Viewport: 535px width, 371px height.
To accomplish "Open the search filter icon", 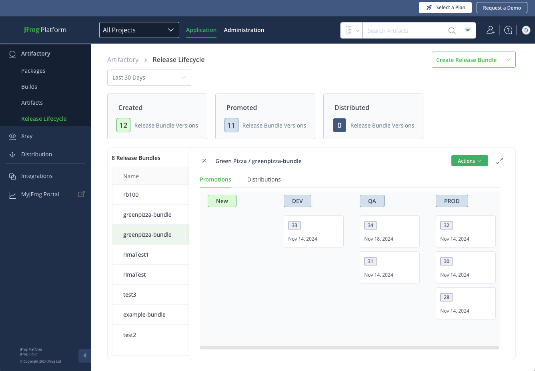I will [467, 30].
